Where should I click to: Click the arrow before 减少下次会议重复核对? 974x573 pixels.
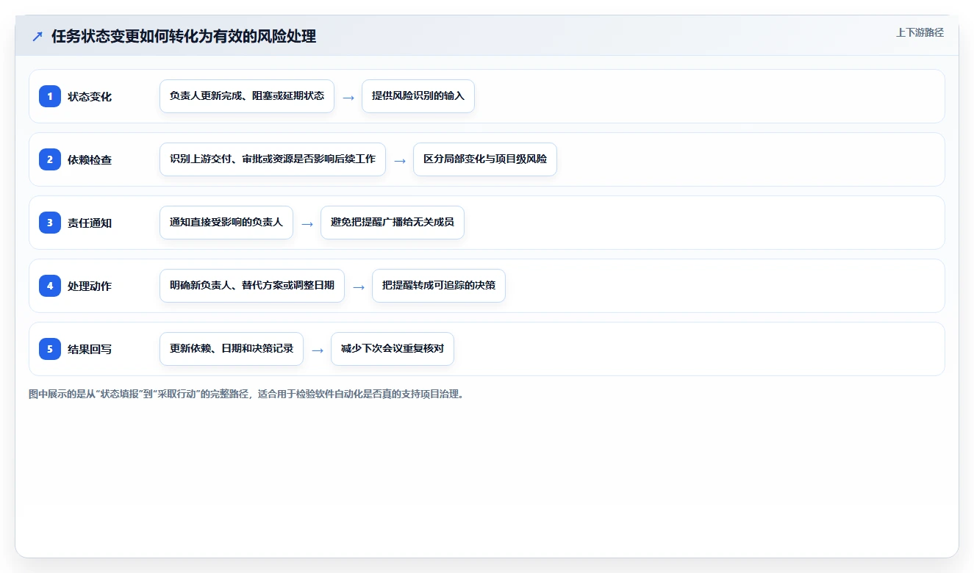(318, 350)
